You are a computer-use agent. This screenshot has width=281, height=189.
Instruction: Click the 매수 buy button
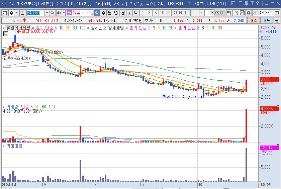[254, 20]
